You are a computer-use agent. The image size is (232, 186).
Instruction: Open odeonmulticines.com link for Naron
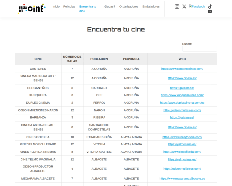(x=182, y=110)
